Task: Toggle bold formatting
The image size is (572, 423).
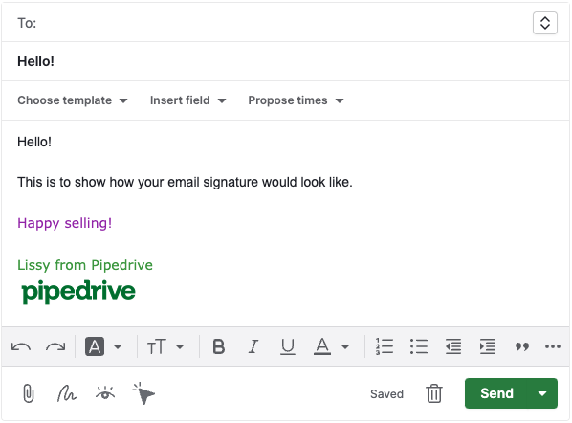Action: (x=218, y=346)
